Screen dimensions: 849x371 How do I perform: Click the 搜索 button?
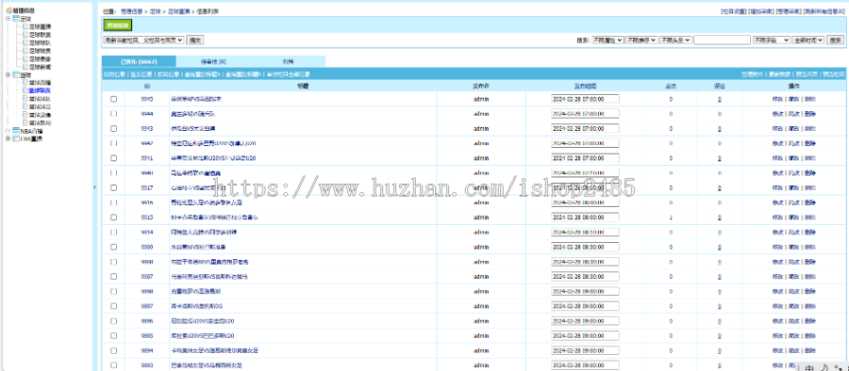click(836, 40)
